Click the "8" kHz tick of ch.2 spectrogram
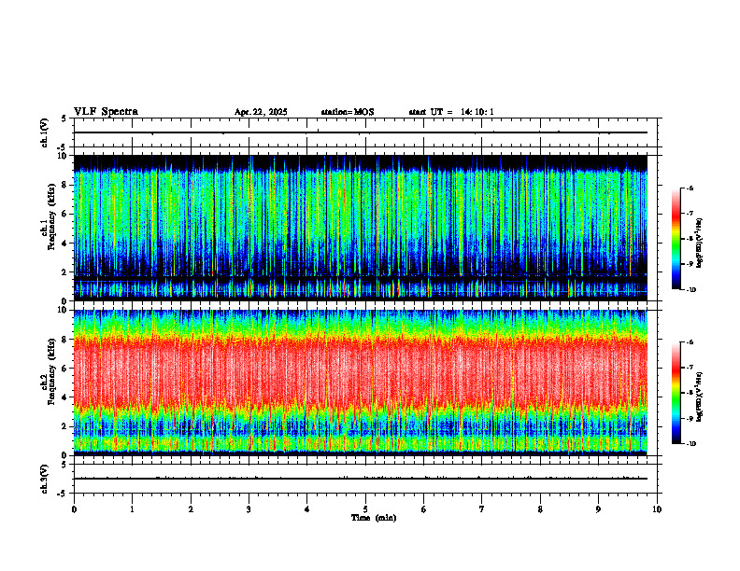This screenshot has width=740, height=571. click(x=65, y=340)
